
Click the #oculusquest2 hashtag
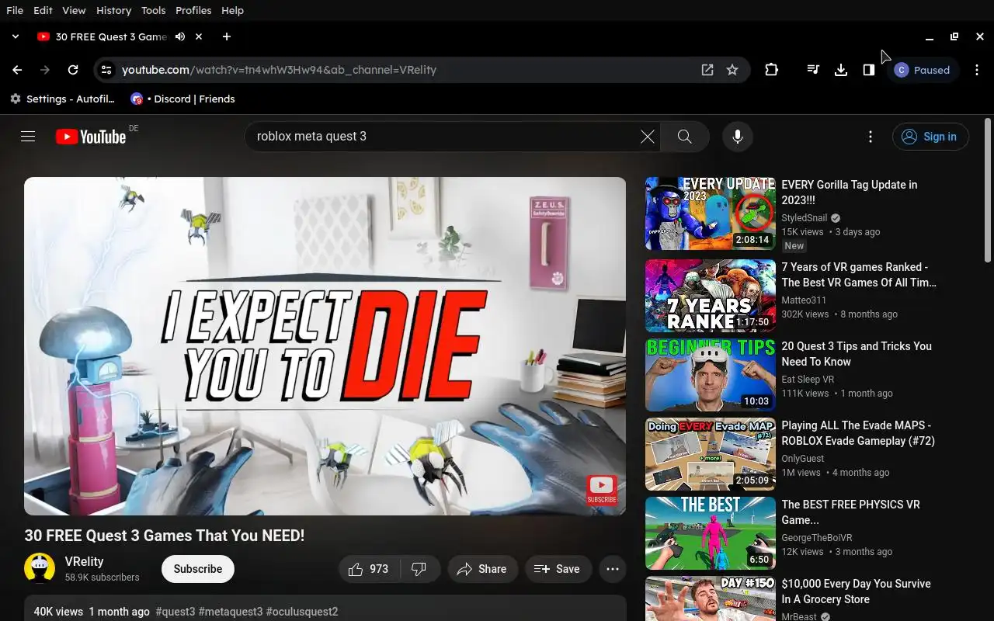(x=302, y=612)
